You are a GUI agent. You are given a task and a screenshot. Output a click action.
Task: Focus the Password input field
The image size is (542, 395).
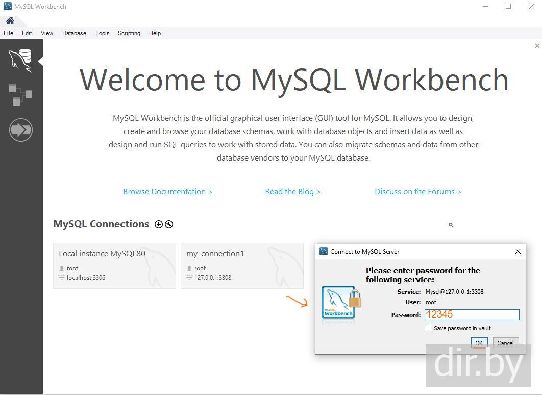(472, 314)
